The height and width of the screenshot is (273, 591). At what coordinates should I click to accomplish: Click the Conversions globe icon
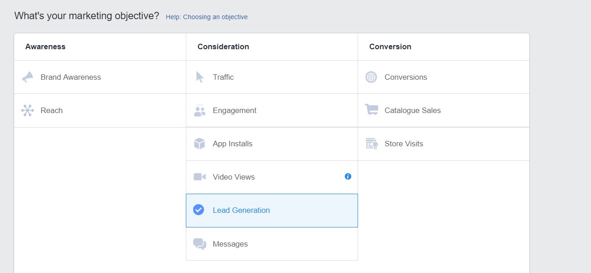tap(371, 77)
